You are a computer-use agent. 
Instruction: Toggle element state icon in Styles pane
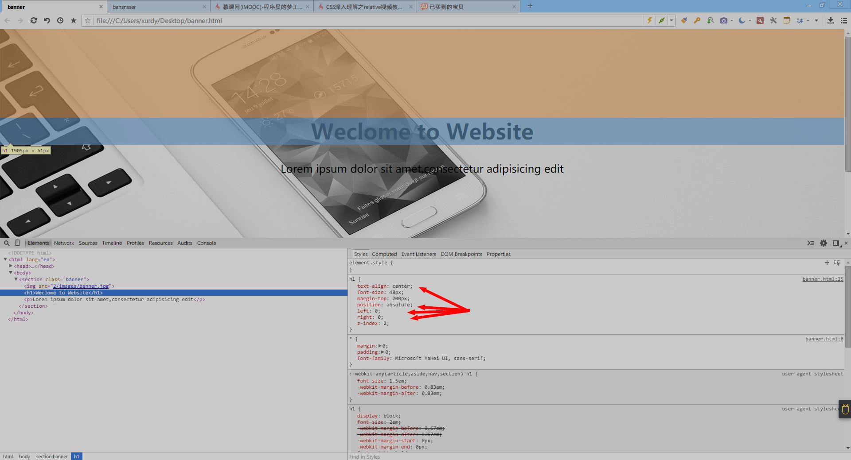pyautogui.click(x=837, y=263)
